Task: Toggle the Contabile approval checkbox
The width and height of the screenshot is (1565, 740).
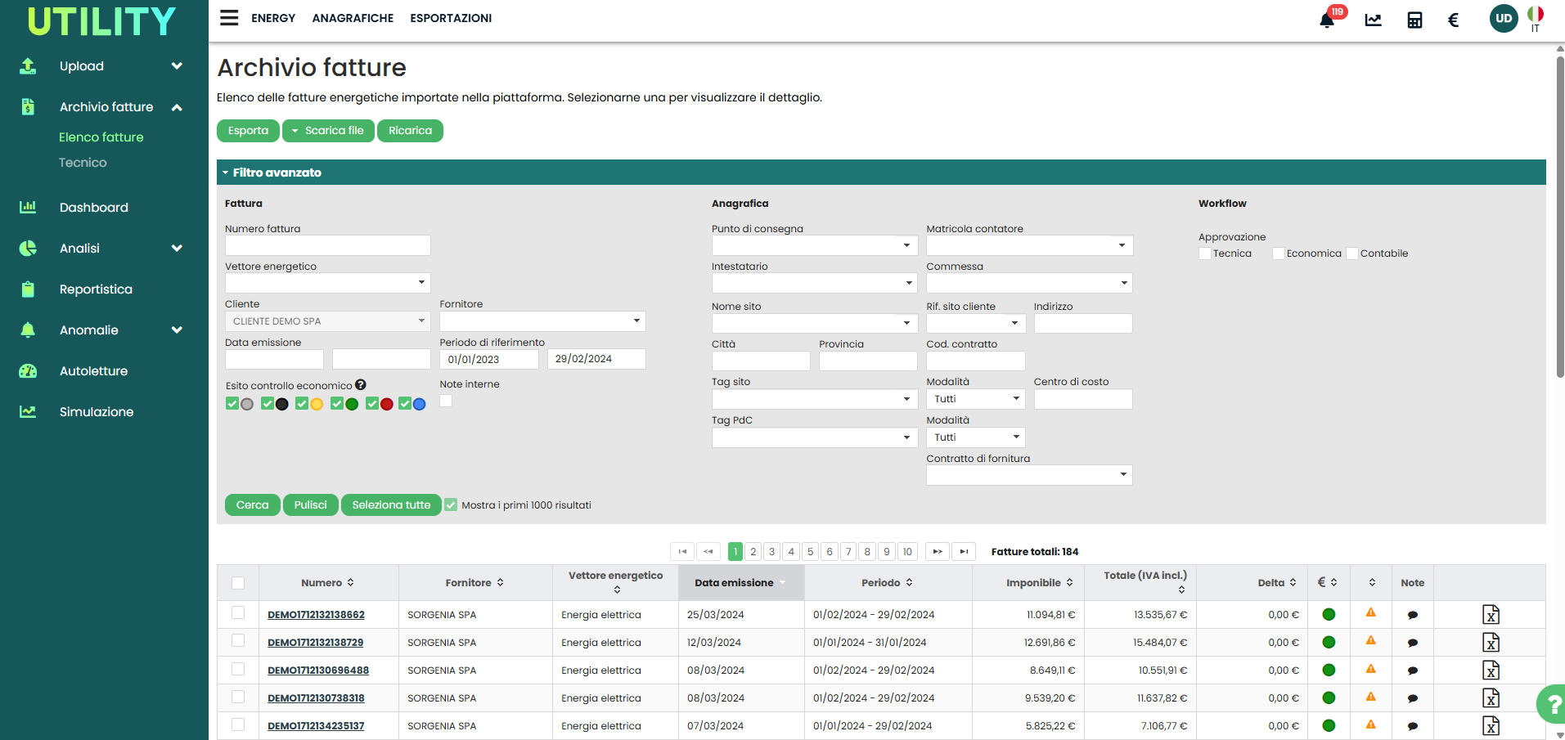Action: click(x=1351, y=253)
